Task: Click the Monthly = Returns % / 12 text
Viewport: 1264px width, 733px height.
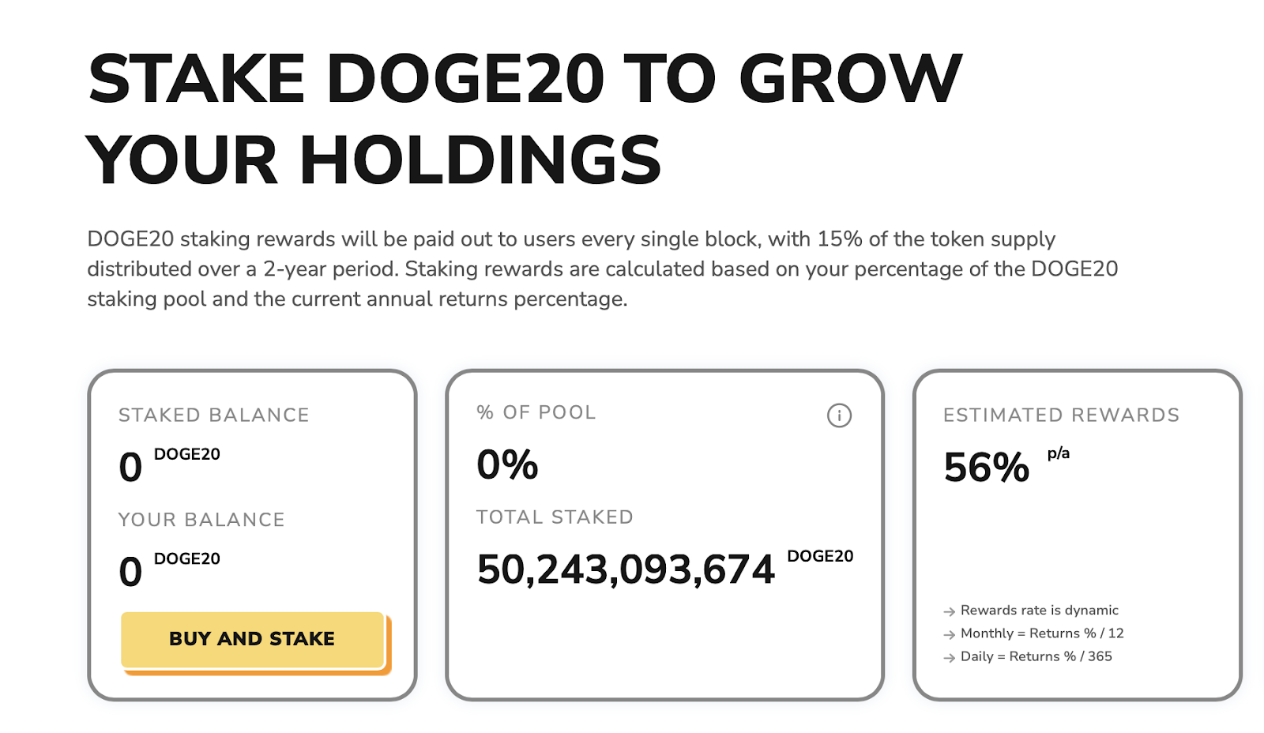Action: pos(1042,633)
